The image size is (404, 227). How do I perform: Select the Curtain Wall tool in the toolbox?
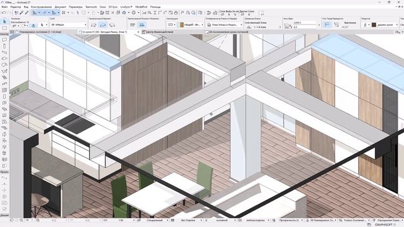point(4,90)
